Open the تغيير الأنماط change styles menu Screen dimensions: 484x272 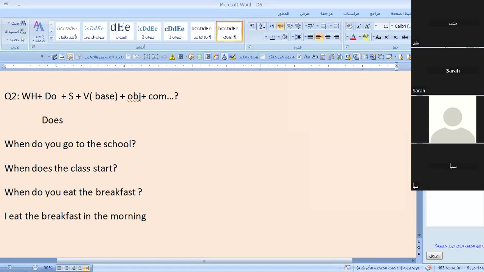[x=39, y=32]
